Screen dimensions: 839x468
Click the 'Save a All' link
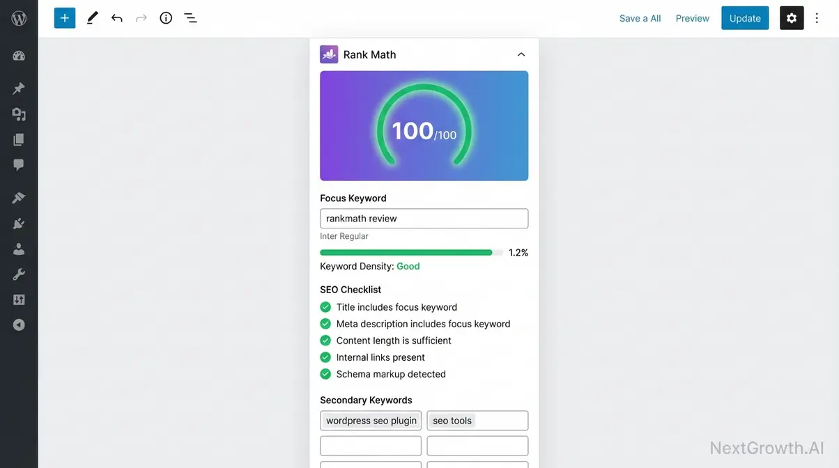[640, 17]
